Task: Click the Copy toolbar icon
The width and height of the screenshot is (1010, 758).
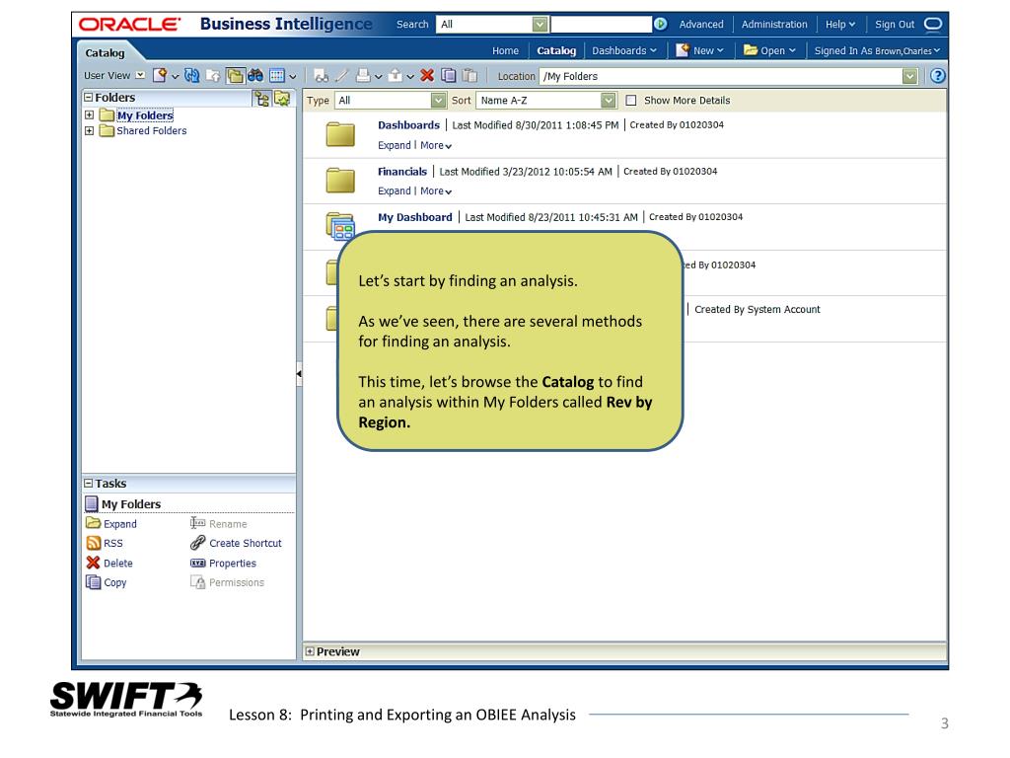Action: tap(449, 75)
